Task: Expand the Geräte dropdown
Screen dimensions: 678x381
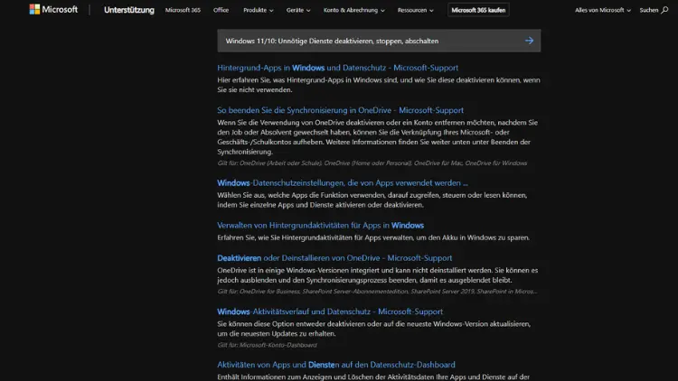Action: pos(298,10)
